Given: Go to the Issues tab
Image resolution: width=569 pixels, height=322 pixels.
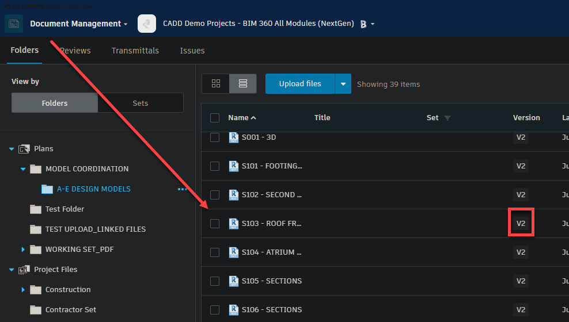Looking at the screenshot, I should click(192, 51).
